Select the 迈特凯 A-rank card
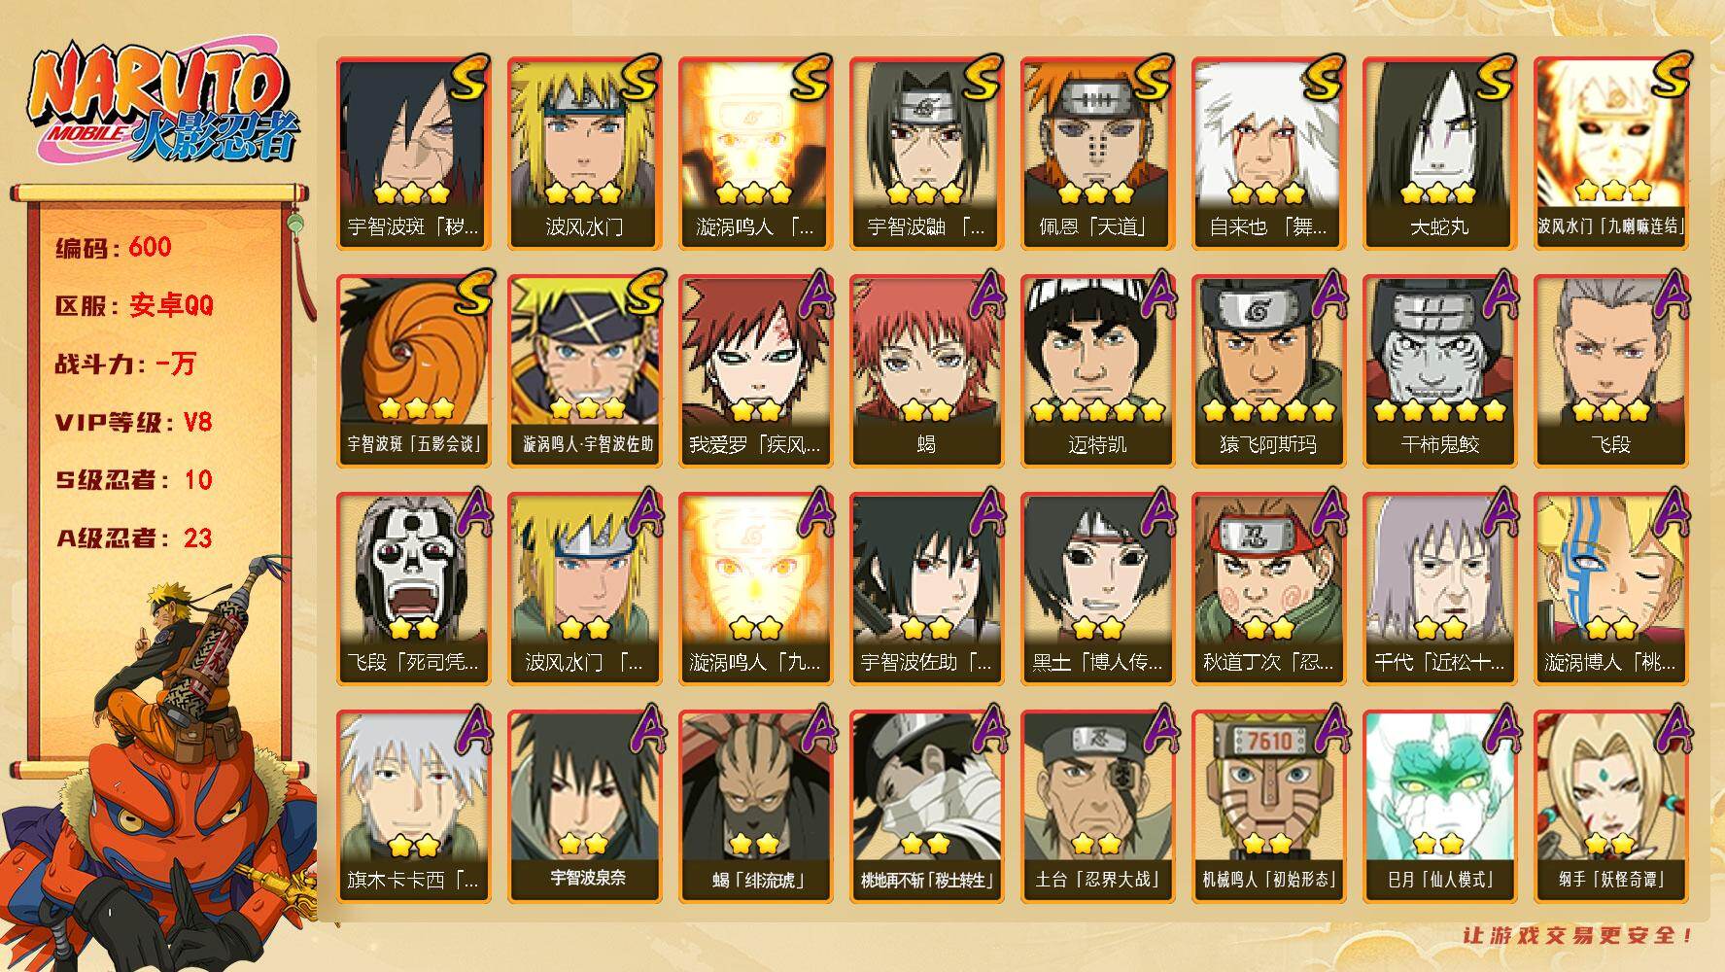Viewport: 1725px width, 972px height. 1097,370
